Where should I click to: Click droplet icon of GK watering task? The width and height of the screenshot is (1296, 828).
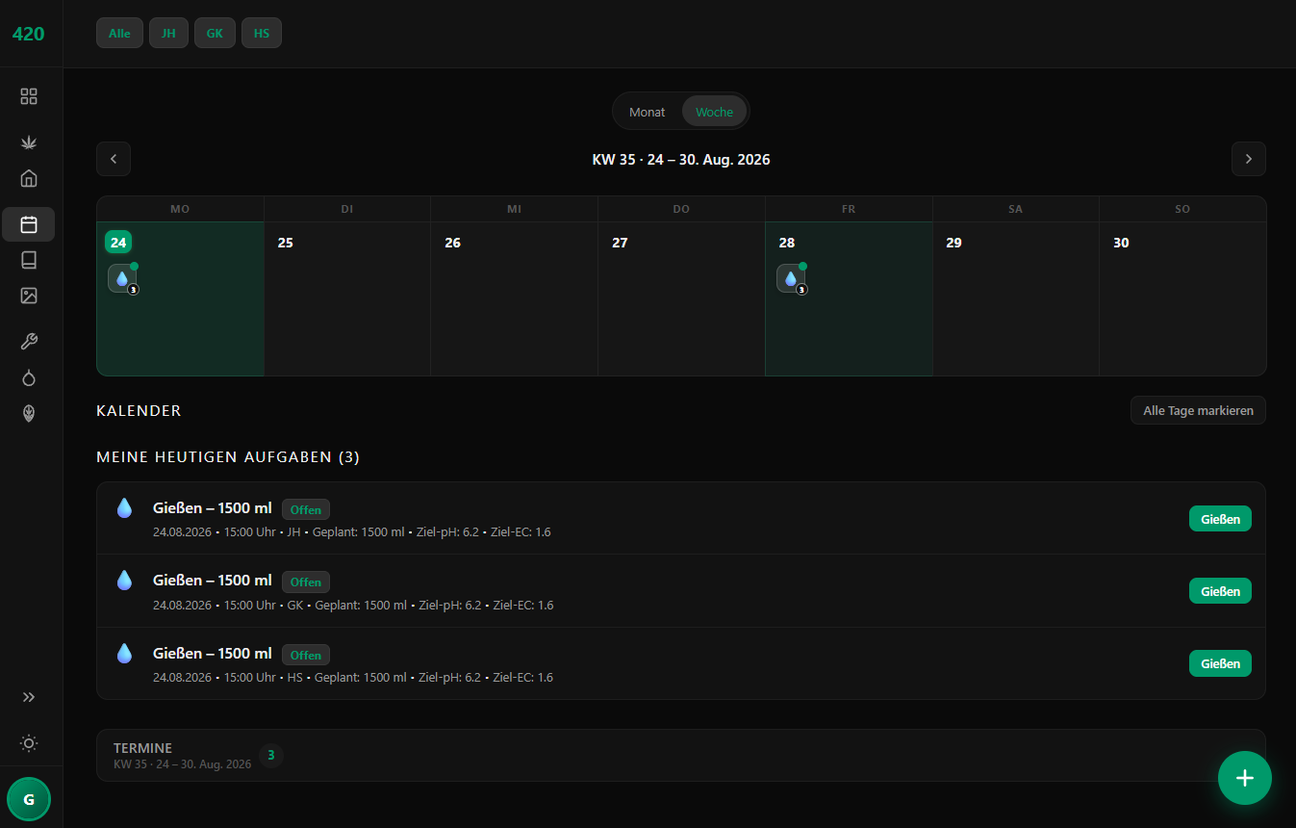[x=124, y=580]
